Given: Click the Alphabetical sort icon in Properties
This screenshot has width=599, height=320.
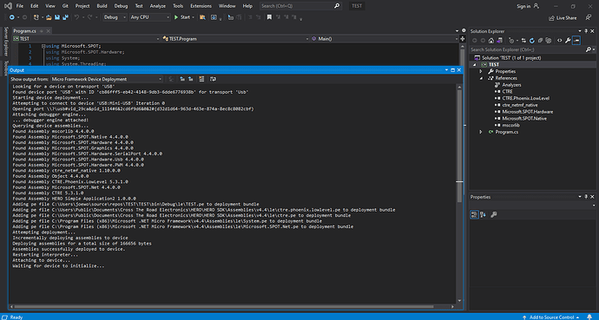Looking at the screenshot, I should click(x=483, y=215).
